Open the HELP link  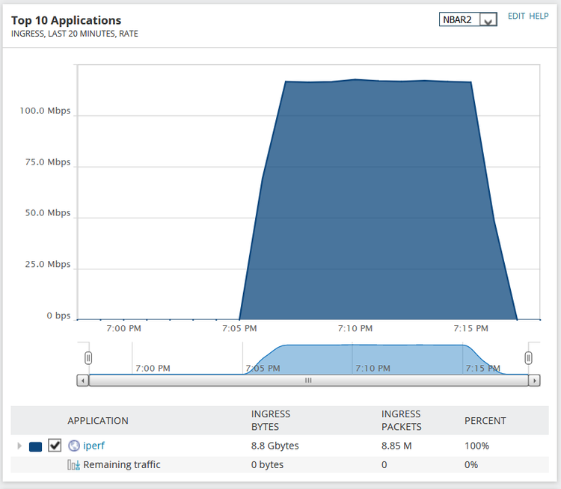(x=539, y=16)
